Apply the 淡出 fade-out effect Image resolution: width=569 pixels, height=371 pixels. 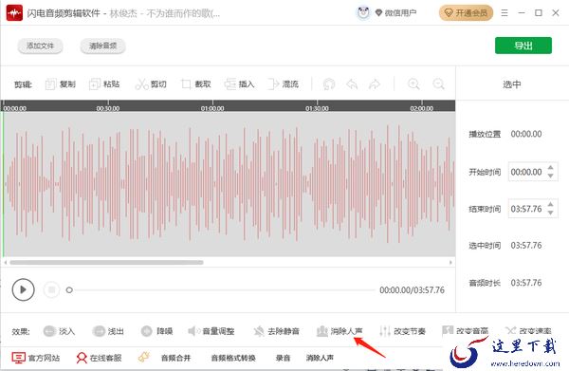108,331
